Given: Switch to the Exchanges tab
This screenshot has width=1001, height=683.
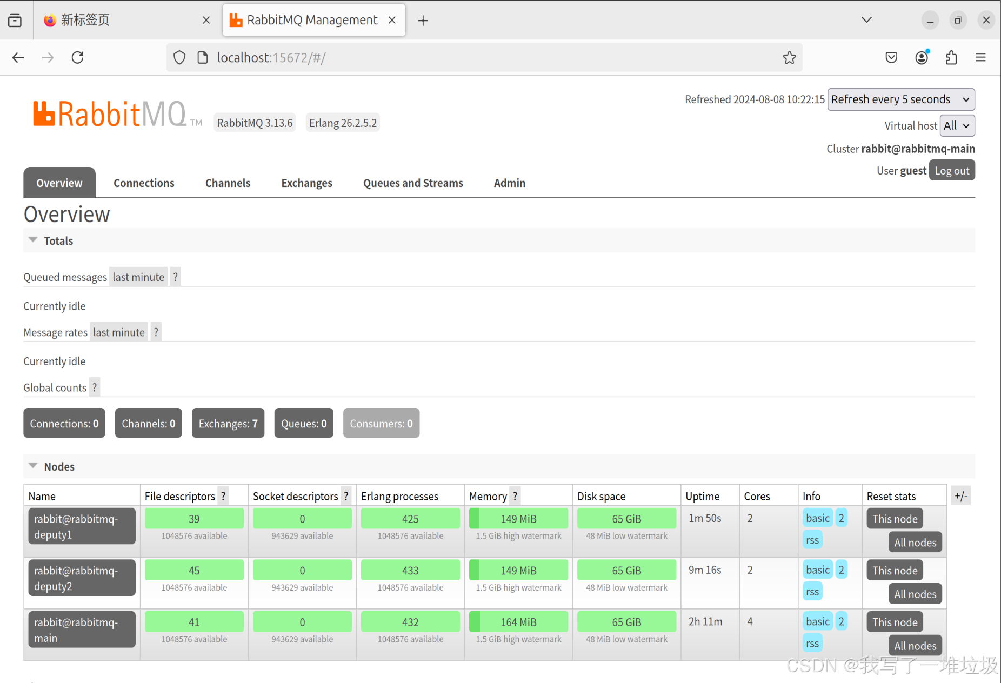Looking at the screenshot, I should 306,183.
